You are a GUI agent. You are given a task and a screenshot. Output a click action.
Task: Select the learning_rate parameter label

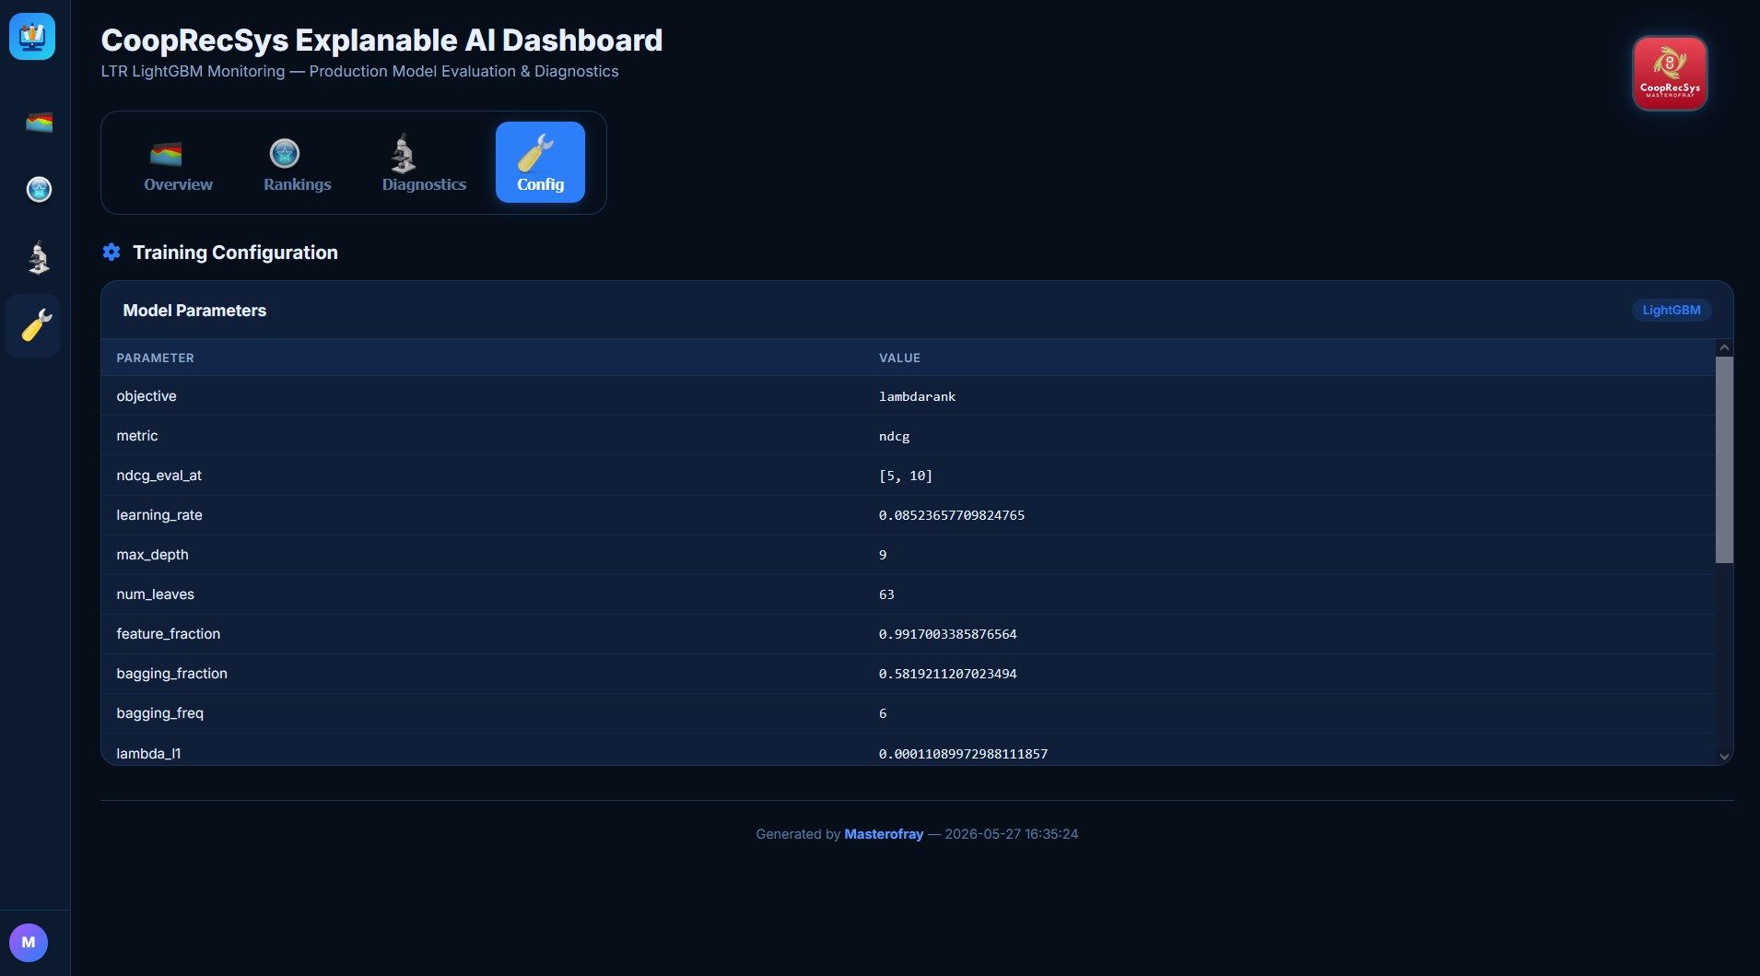pos(159,515)
